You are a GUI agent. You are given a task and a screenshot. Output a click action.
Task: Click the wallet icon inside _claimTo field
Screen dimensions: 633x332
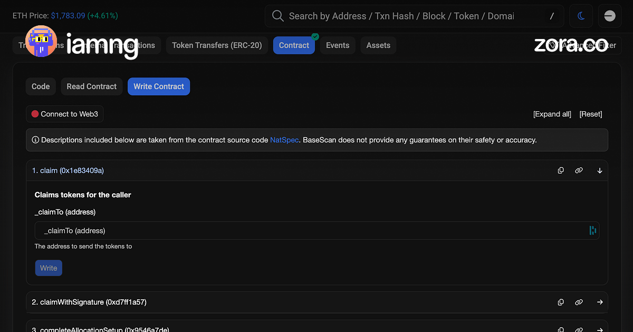pyautogui.click(x=592, y=230)
